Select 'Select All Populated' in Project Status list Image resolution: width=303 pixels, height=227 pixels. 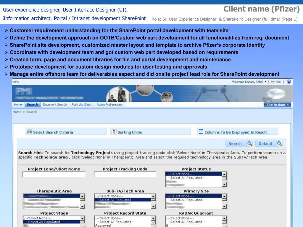tap(194, 178)
